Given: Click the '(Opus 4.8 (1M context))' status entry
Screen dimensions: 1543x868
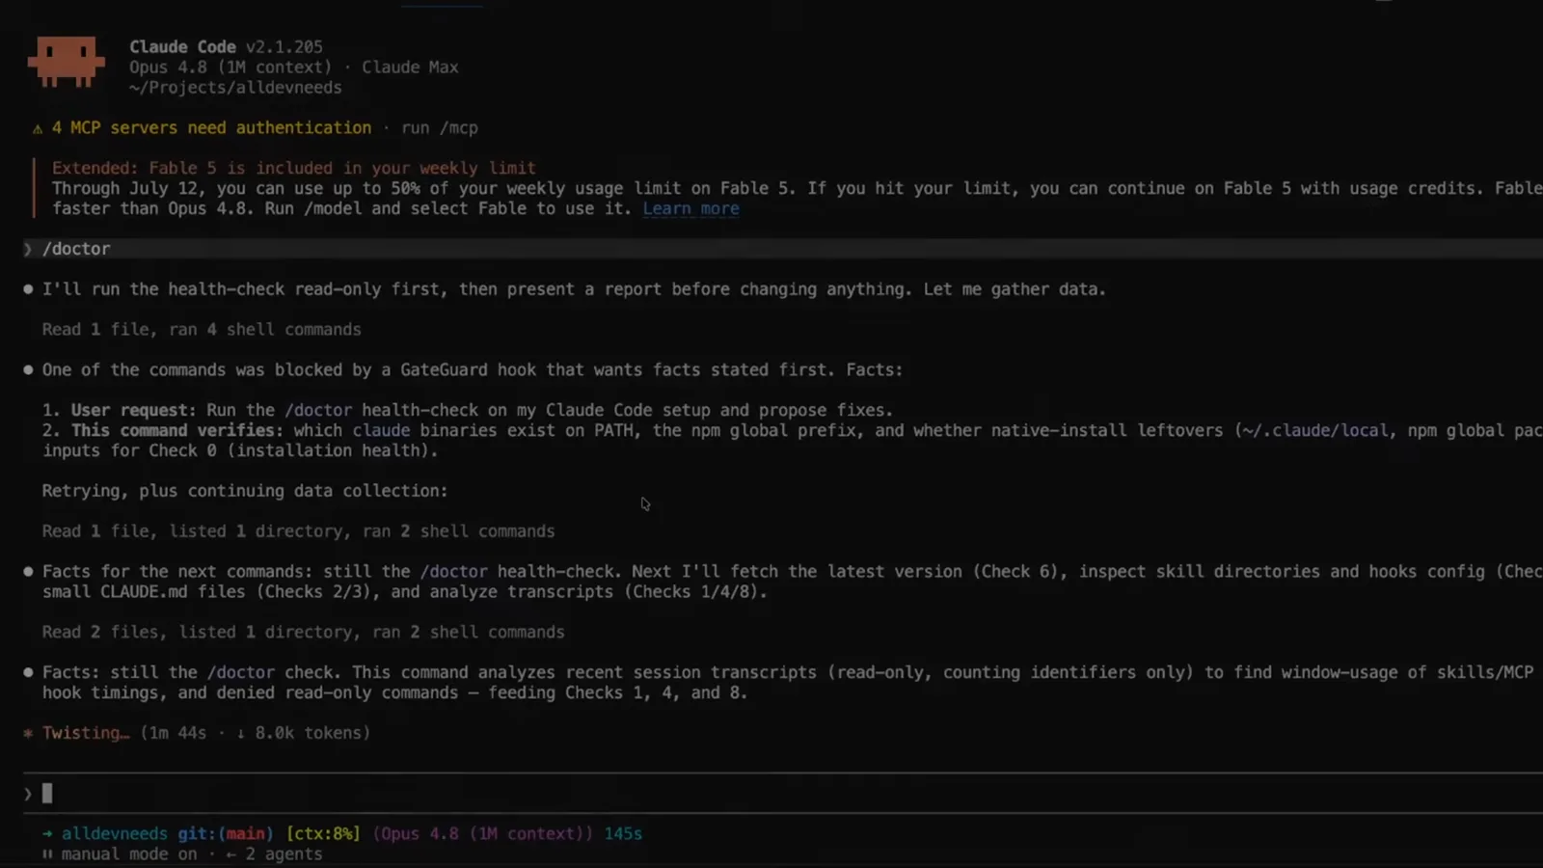Looking at the screenshot, I should [x=483, y=833].
